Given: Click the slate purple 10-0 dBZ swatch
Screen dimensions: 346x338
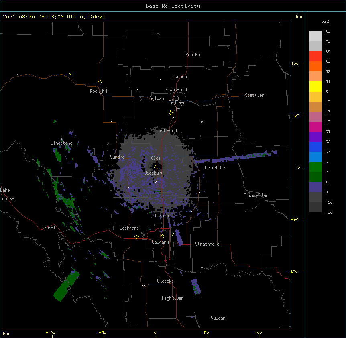Looking at the screenshot, I should tap(315, 187).
